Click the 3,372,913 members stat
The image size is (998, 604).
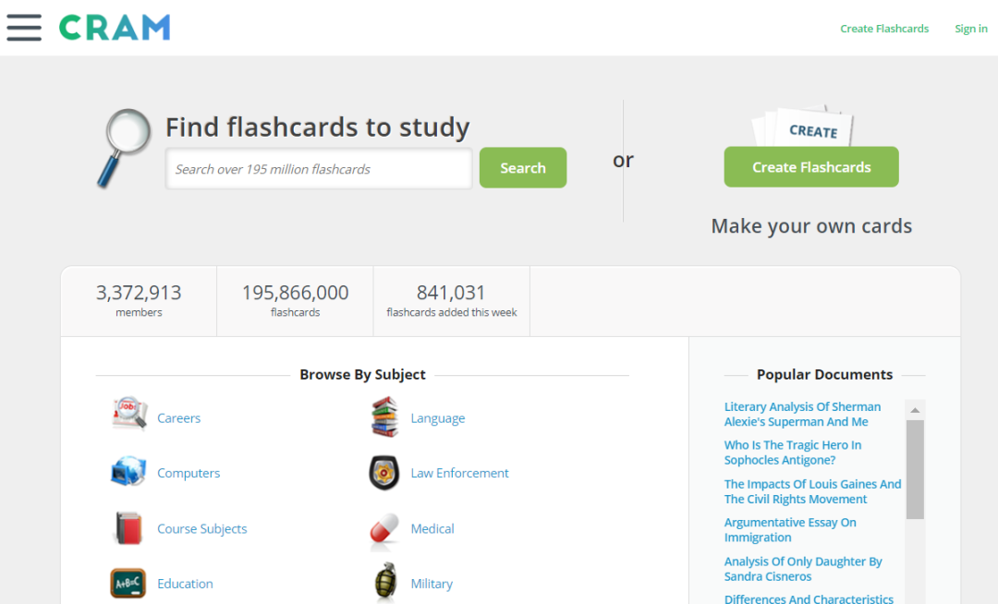pos(139,300)
